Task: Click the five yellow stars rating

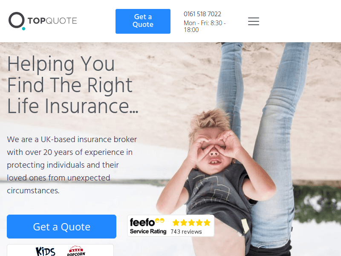Action: tap(191, 223)
